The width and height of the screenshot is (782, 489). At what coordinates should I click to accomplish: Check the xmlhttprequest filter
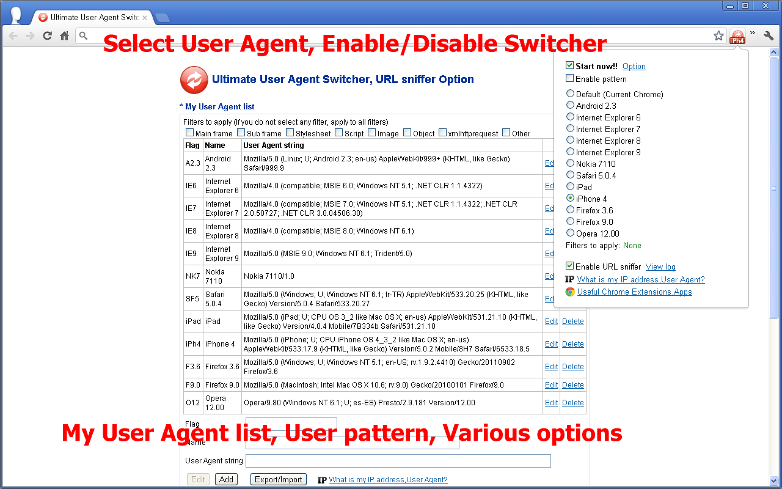click(442, 133)
